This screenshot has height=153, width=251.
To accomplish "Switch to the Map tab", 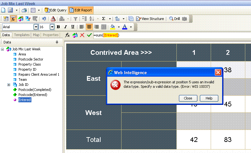I will 36,35.
